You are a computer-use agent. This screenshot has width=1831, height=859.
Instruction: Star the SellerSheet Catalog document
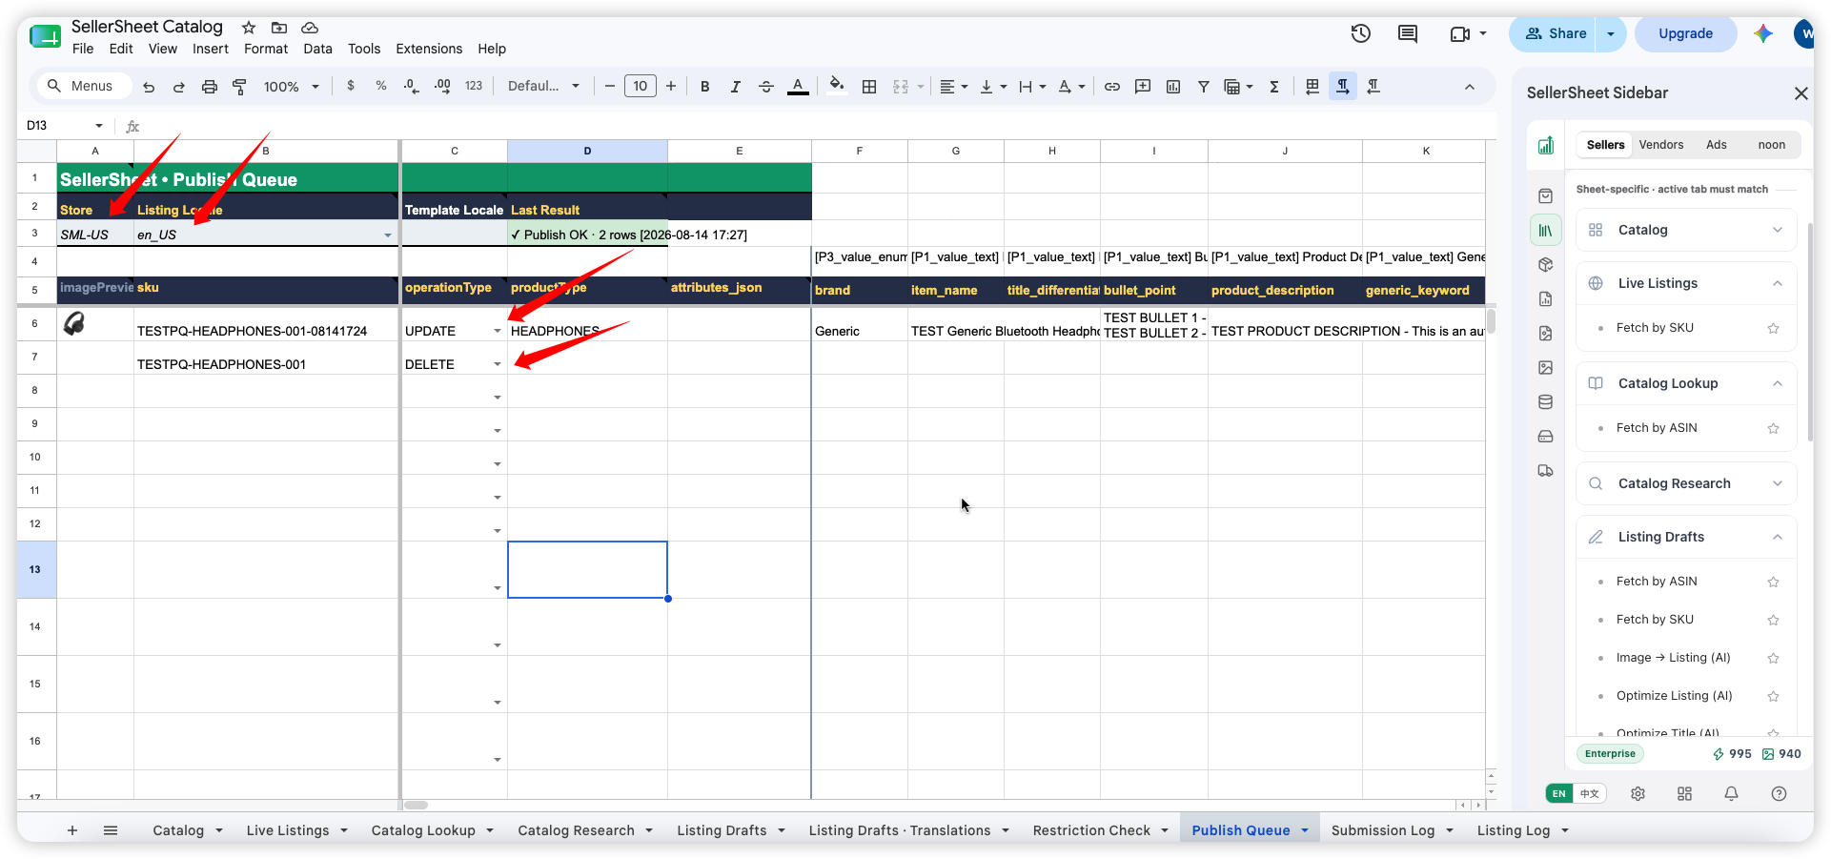tap(249, 28)
